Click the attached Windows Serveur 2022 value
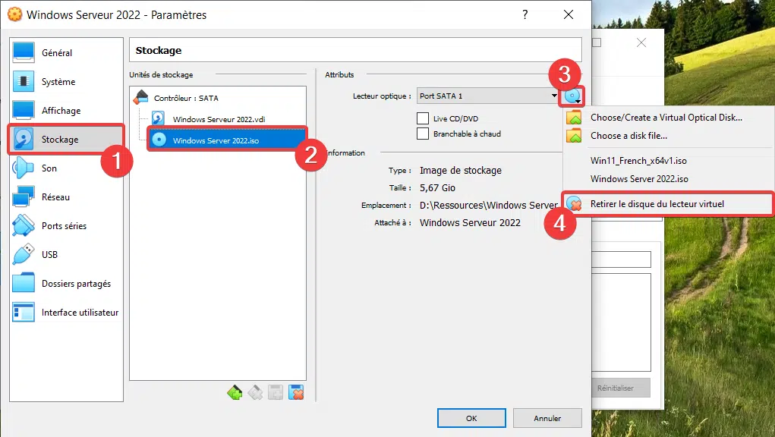 470,223
